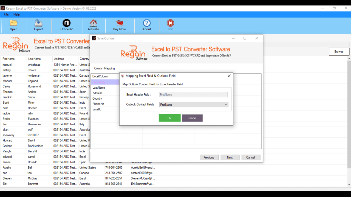Select the Jeffrey cell in the grid
This screenshot has width=351, height=197.
click(7, 70)
